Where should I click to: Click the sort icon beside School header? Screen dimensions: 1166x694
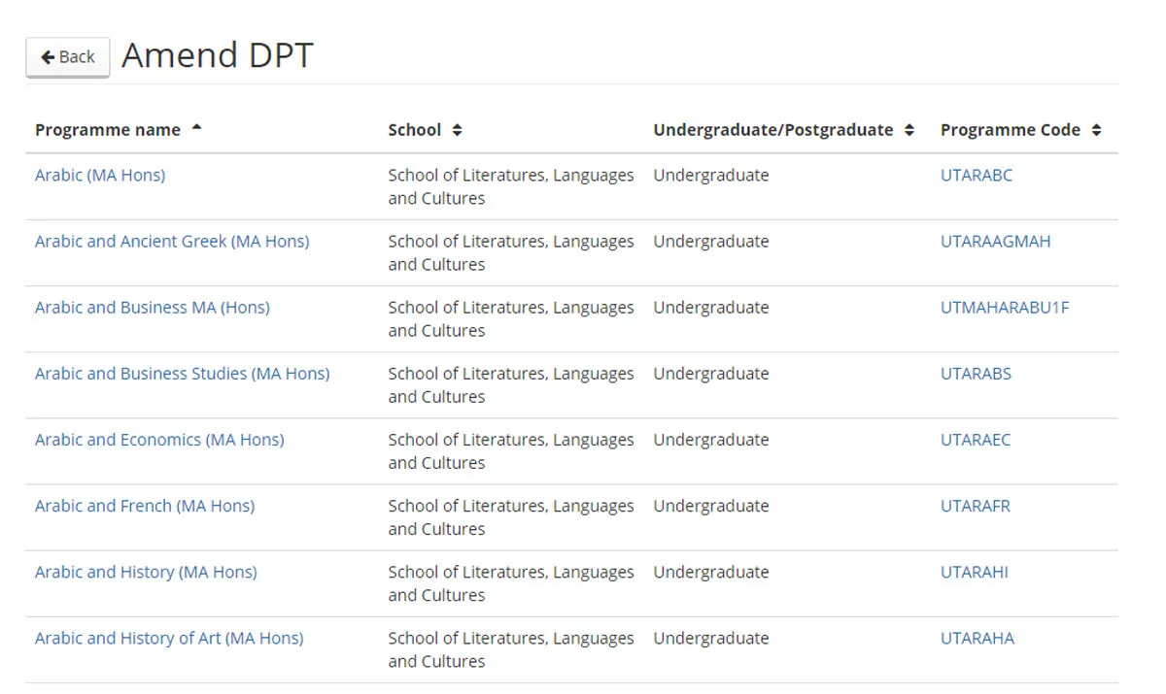coord(458,129)
